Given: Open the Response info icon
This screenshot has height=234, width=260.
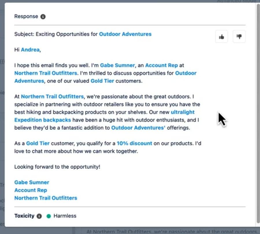Looking at the screenshot, I should pyautogui.click(x=43, y=16).
